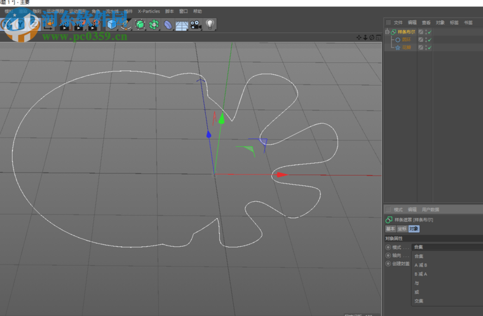The height and width of the screenshot is (316, 483).
Task: Click the green generator (subdivision) cube icon
Action: 140,24
